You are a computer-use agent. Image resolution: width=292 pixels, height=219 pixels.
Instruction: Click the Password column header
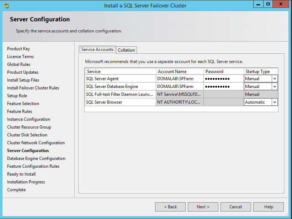(224, 72)
